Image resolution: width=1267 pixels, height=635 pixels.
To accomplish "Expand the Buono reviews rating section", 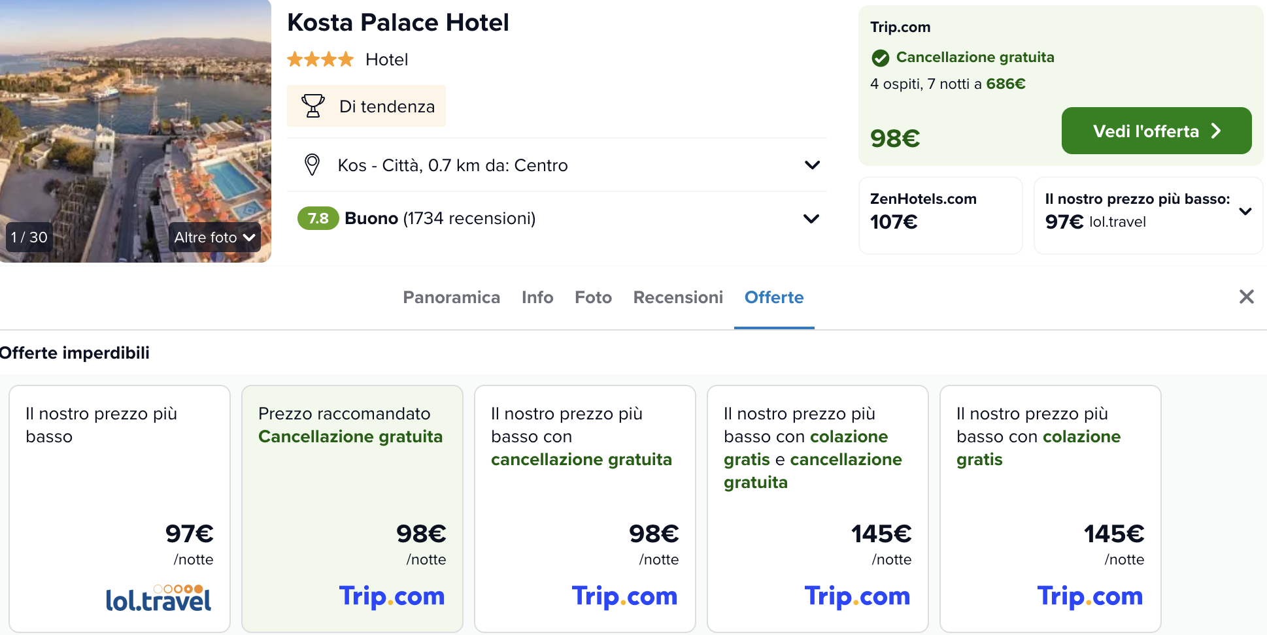I will point(811,219).
